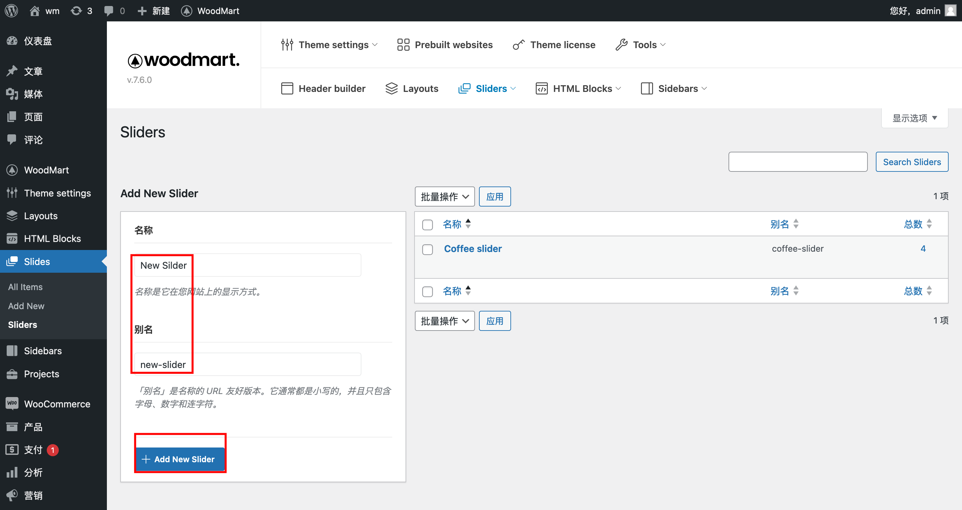Tick select-all checkbox in table header
Image resolution: width=962 pixels, height=510 pixels.
pos(427,225)
